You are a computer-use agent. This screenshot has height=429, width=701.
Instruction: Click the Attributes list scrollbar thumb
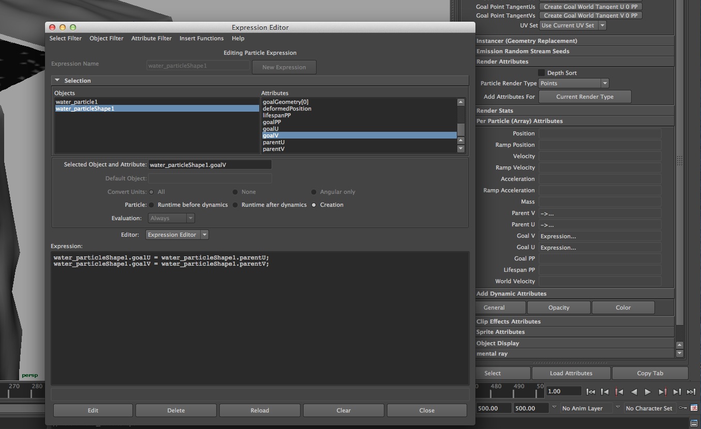[460, 129]
